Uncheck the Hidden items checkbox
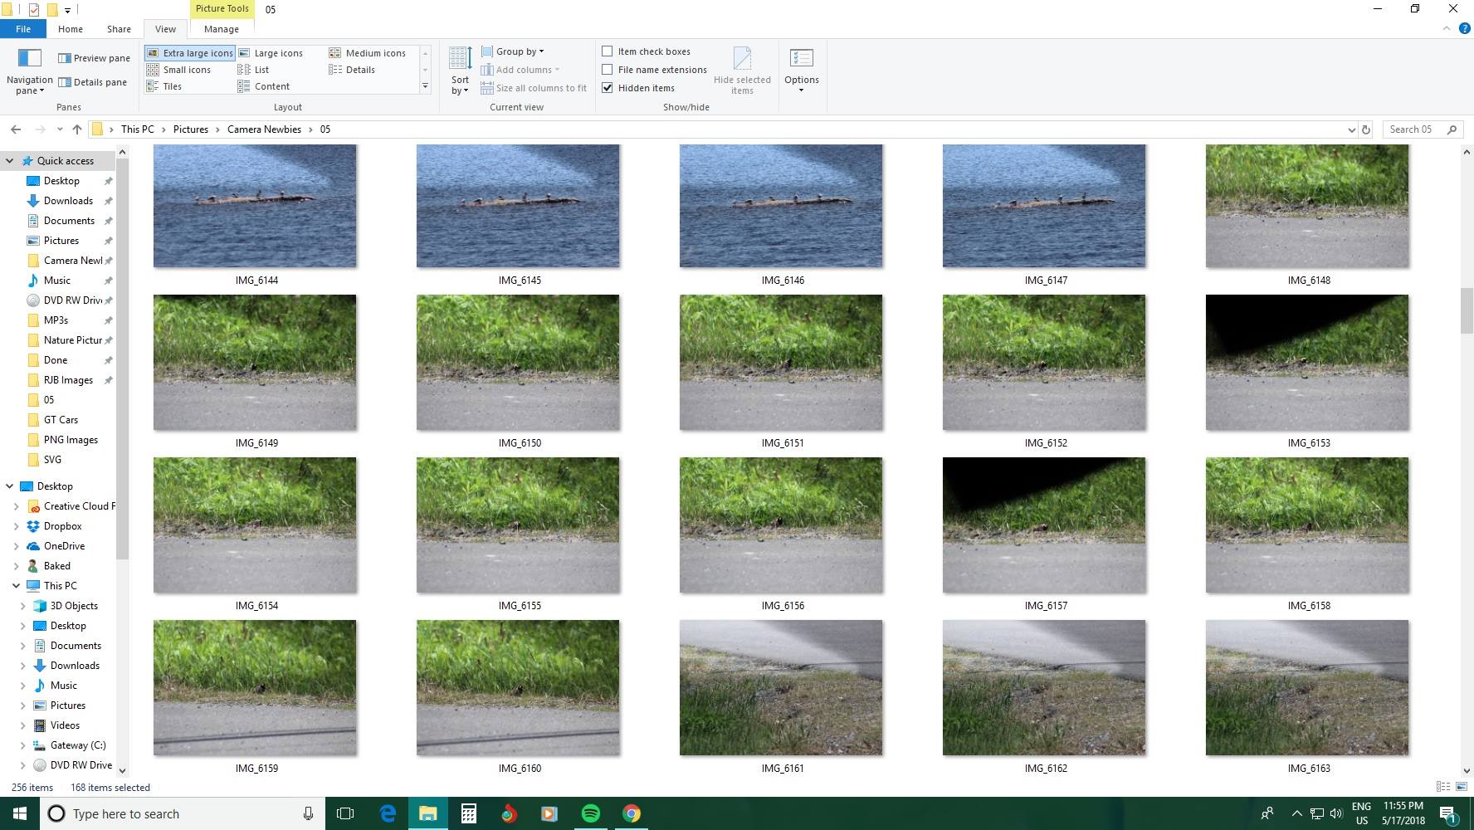Viewport: 1474px width, 830px height. 608,88
